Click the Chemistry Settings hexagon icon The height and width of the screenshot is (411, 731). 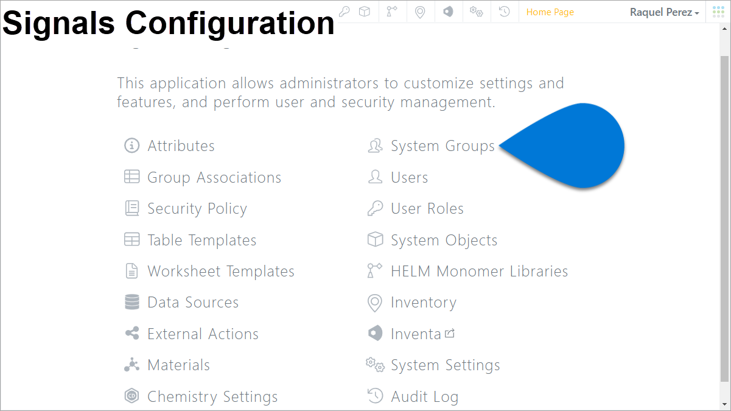[131, 396]
